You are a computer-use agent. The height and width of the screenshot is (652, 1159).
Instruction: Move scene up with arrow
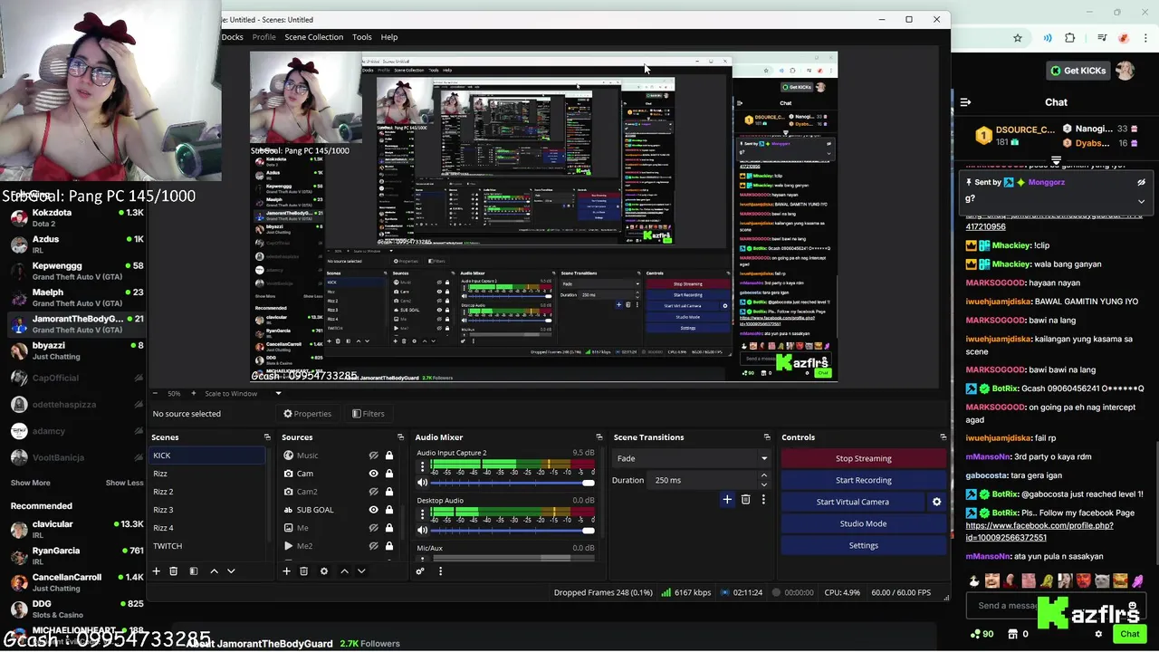point(214,571)
